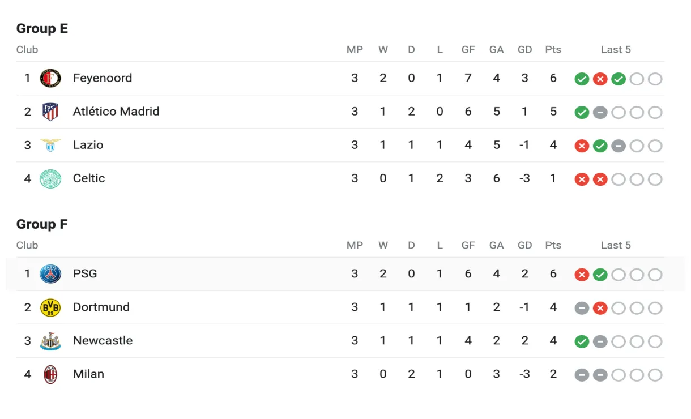The height and width of the screenshot is (419, 691).
Task: Open the Feyenoord team link
Action: point(103,78)
